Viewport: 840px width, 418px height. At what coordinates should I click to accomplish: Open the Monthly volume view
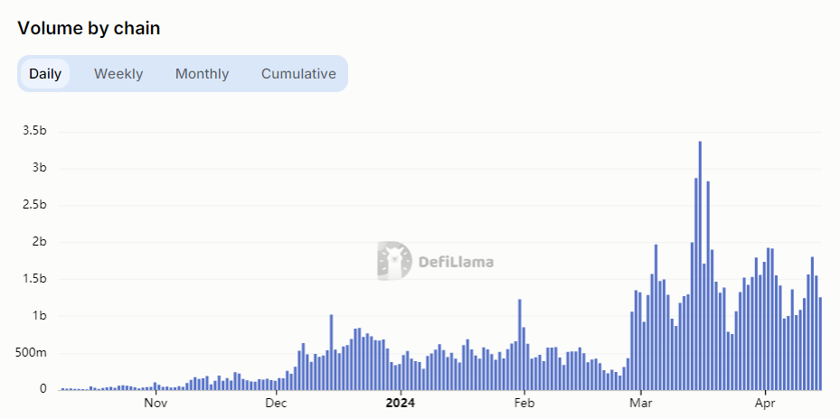(202, 74)
